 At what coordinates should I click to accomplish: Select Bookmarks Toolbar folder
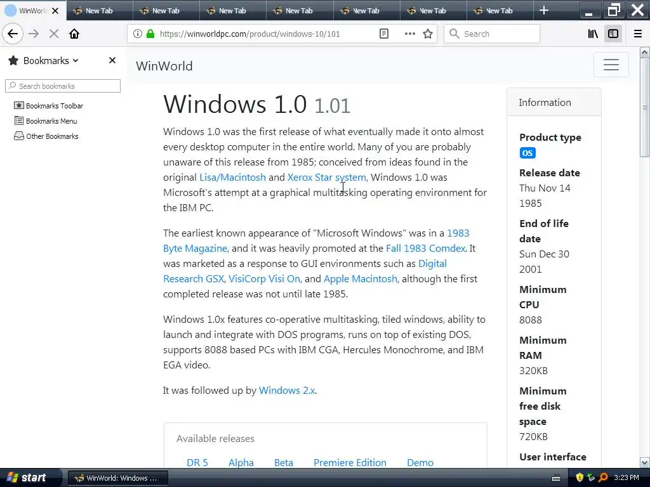48,106
